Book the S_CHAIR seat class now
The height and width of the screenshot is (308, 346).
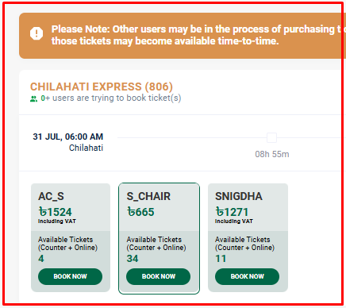159,276
